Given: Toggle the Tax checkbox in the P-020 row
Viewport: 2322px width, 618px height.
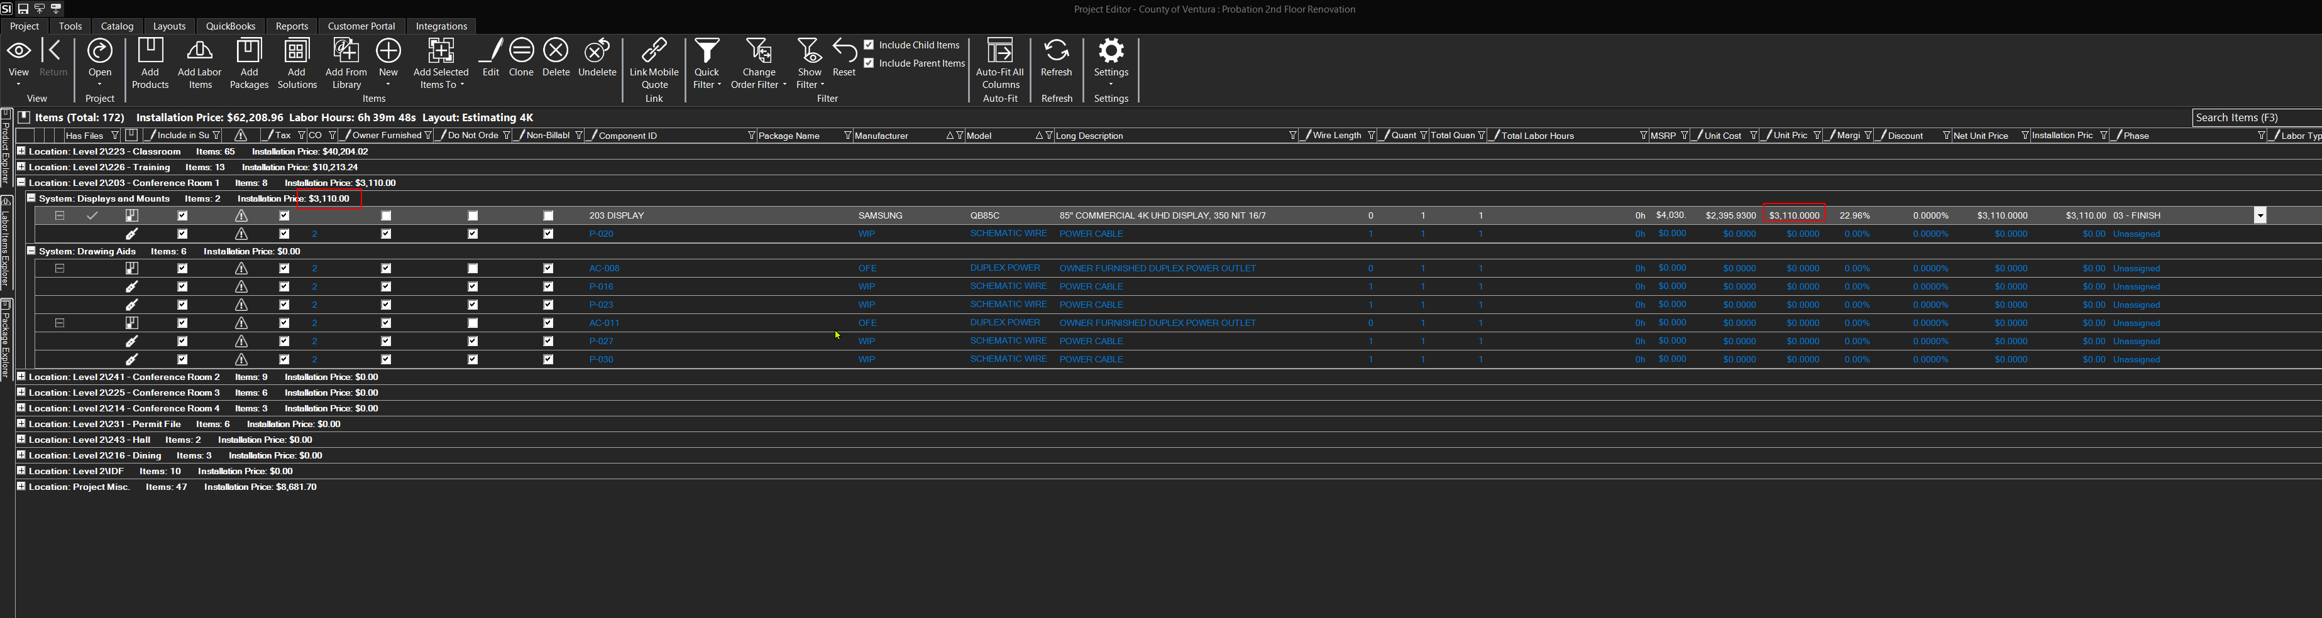Looking at the screenshot, I should click(x=284, y=234).
